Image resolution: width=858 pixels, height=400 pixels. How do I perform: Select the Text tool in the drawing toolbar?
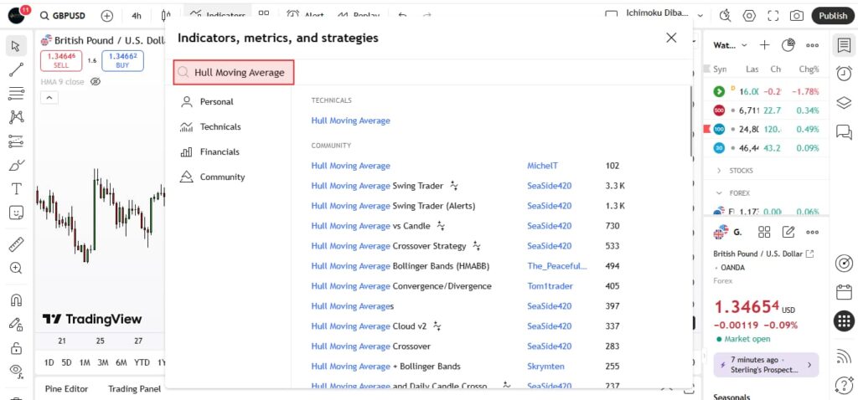[16, 189]
